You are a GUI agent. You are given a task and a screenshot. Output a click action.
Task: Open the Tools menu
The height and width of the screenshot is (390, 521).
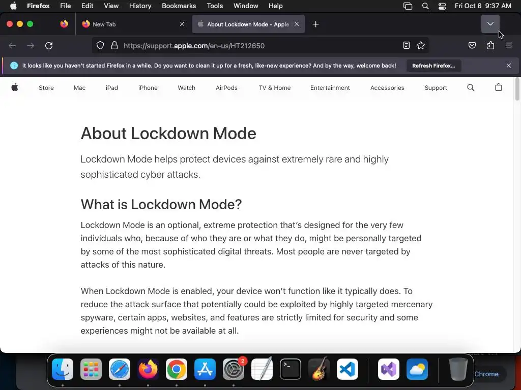tap(215, 6)
